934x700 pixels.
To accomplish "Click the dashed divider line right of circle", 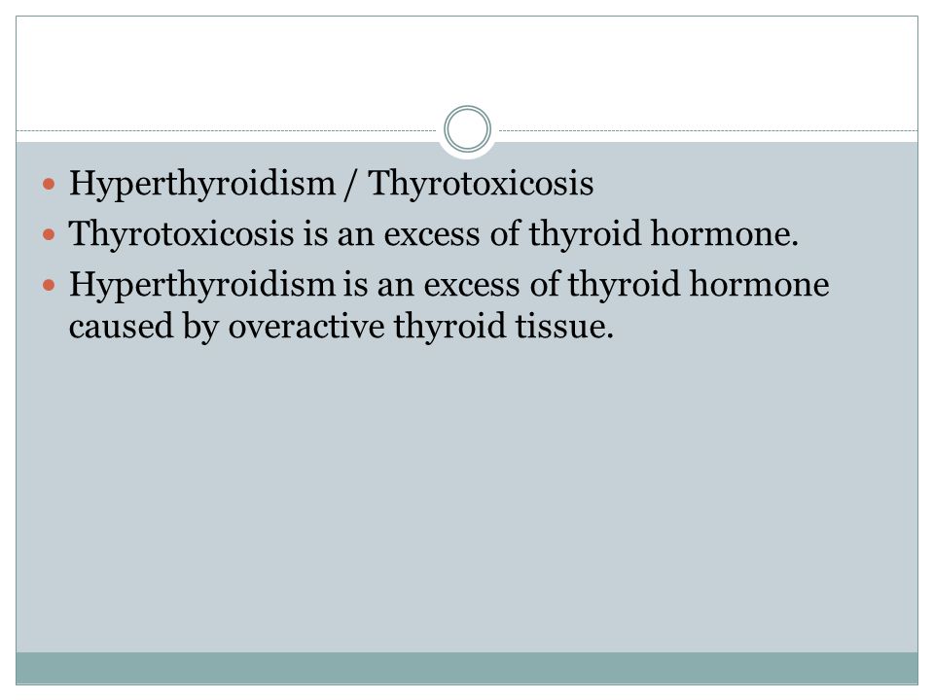I will (x=707, y=130).
